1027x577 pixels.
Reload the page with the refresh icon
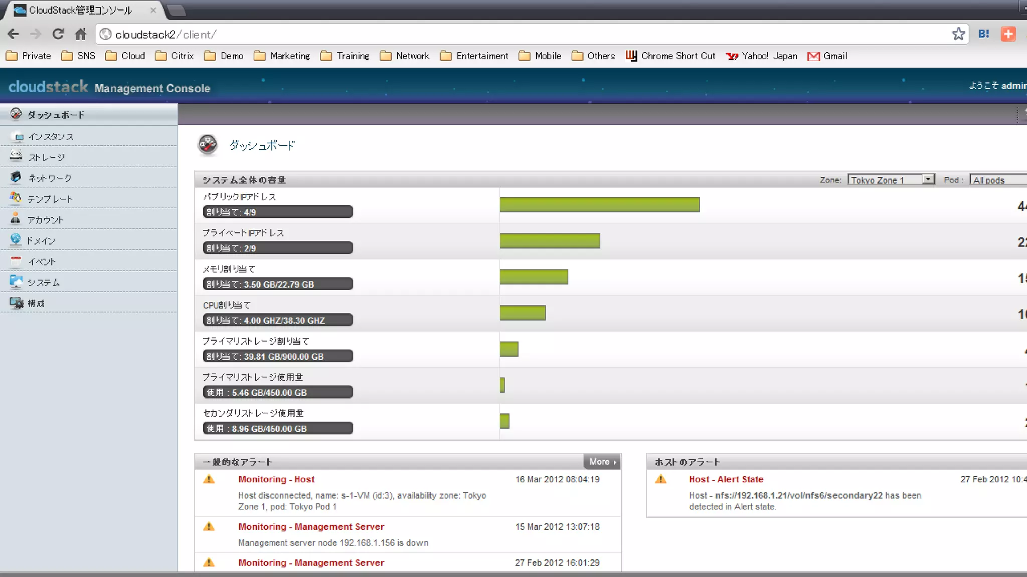[x=58, y=34]
